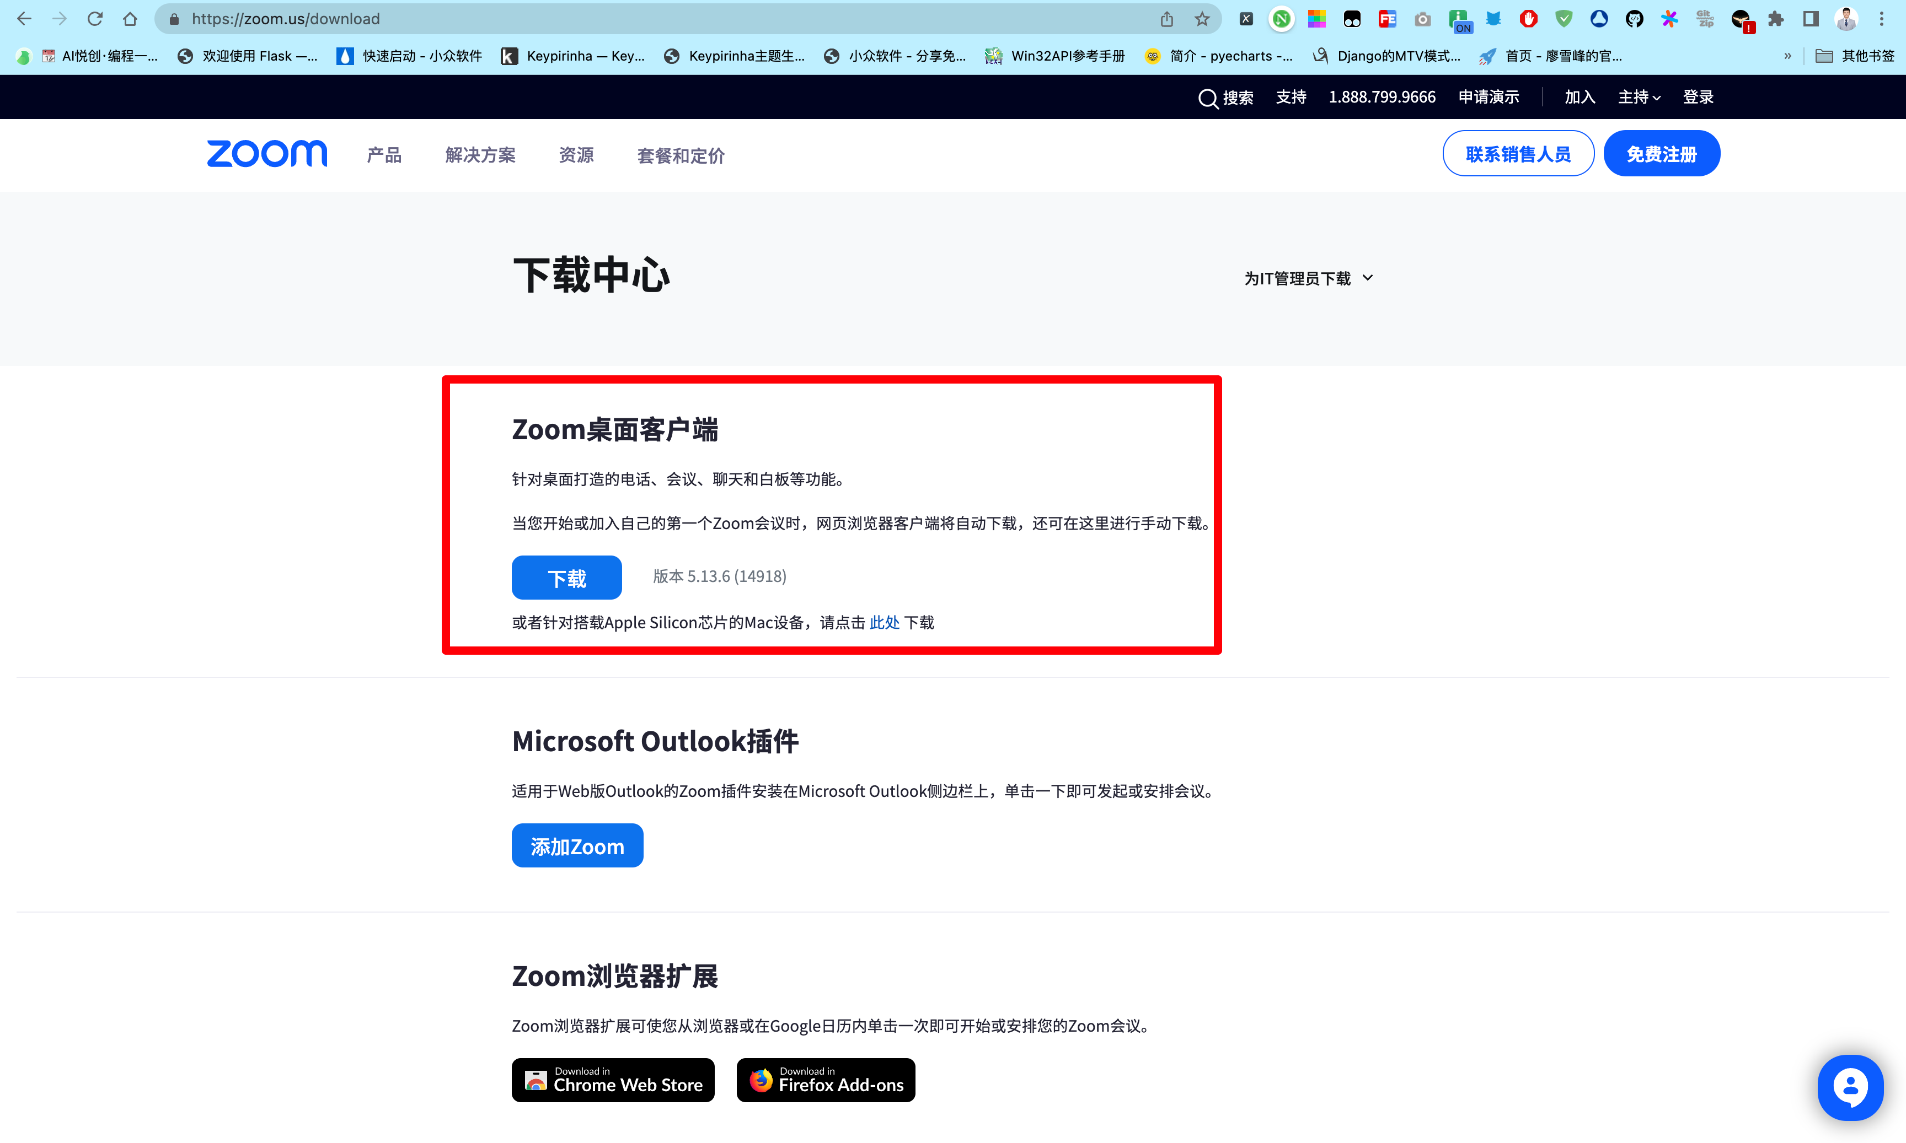Open the Keypirinha主题生... bookmark
This screenshot has width=1906, height=1143.
pyautogui.click(x=735, y=56)
